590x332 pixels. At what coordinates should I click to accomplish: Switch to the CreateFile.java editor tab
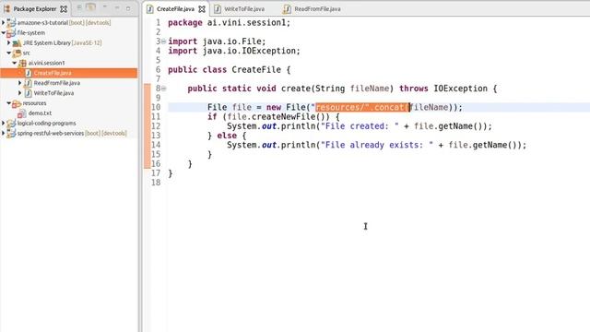click(175, 8)
